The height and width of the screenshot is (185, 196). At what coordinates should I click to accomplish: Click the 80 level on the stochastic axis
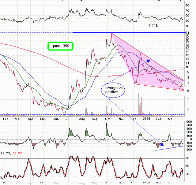[x=187, y=158]
